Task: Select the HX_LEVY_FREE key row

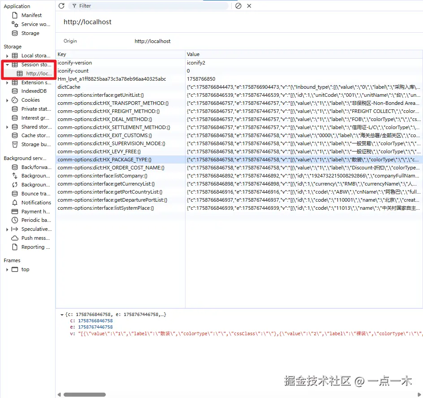Action: click(x=121, y=151)
